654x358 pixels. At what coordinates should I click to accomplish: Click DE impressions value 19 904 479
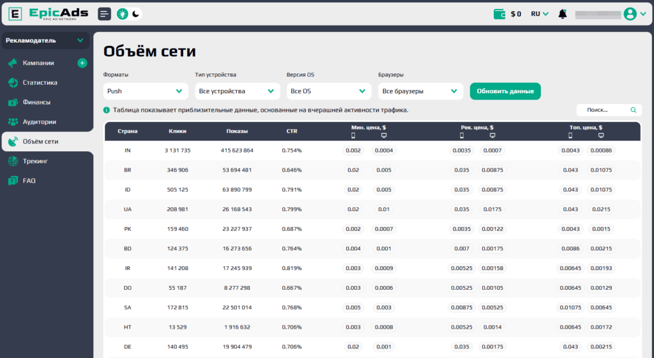237,347
